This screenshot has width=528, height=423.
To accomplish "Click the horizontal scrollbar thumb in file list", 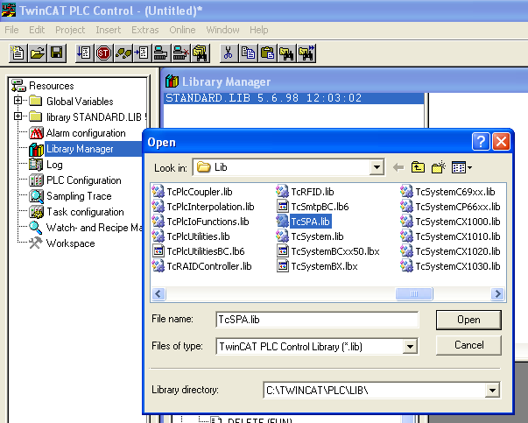I will (x=414, y=293).
